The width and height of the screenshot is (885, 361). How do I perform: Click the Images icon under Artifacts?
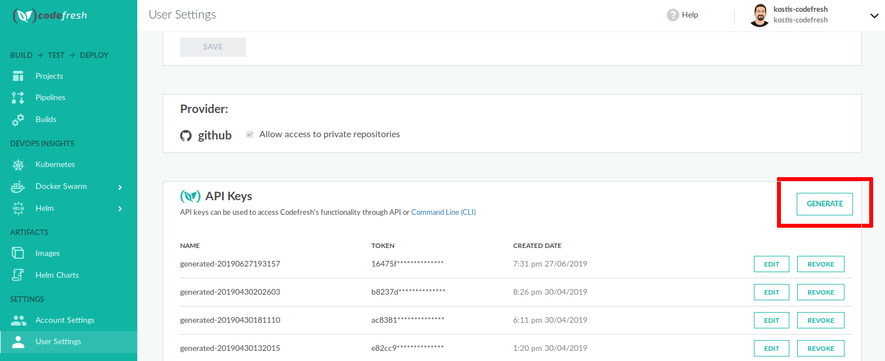coord(18,253)
